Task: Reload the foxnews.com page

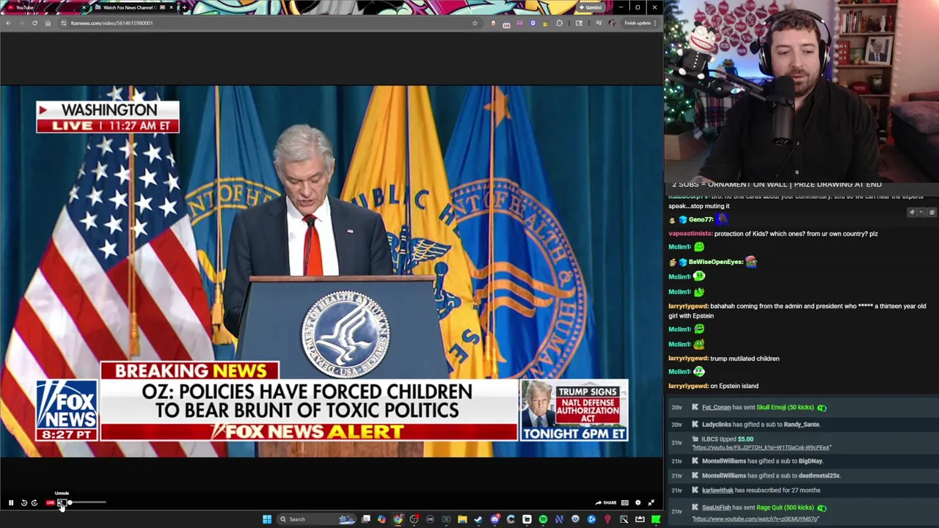Action: pyautogui.click(x=34, y=23)
